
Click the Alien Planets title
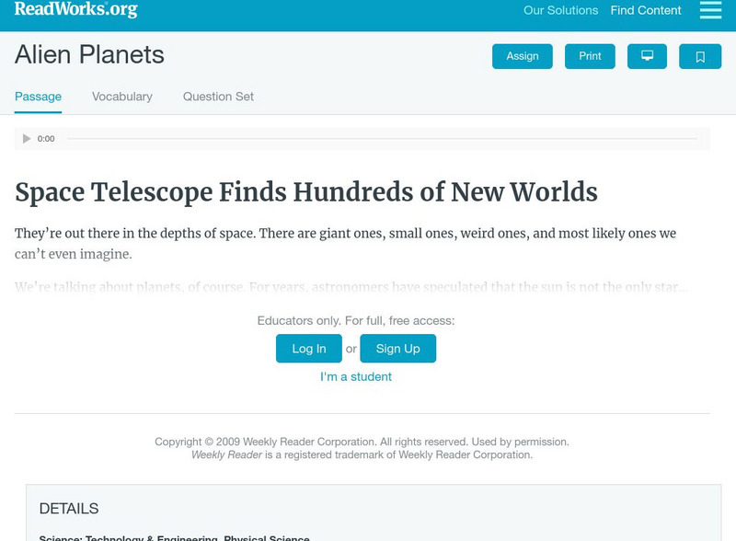pos(89,55)
